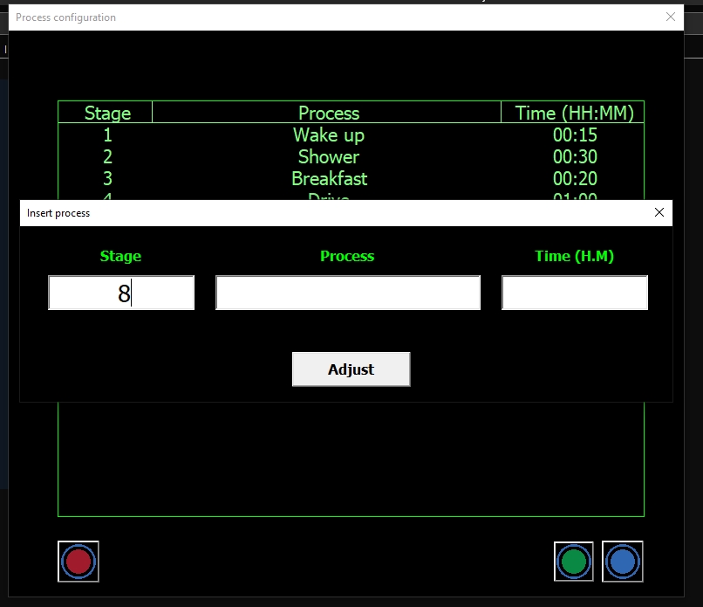Select the 'Shower' process cell
703x607 pixels.
click(x=329, y=156)
